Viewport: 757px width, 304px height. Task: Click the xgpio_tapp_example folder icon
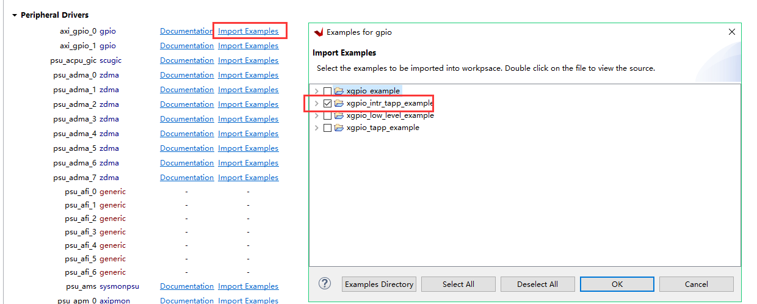(339, 128)
